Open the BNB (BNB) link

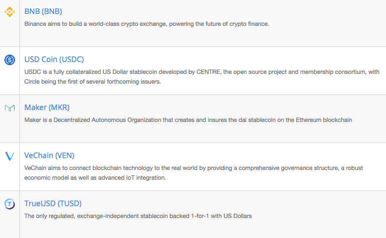click(x=43, y=11)
